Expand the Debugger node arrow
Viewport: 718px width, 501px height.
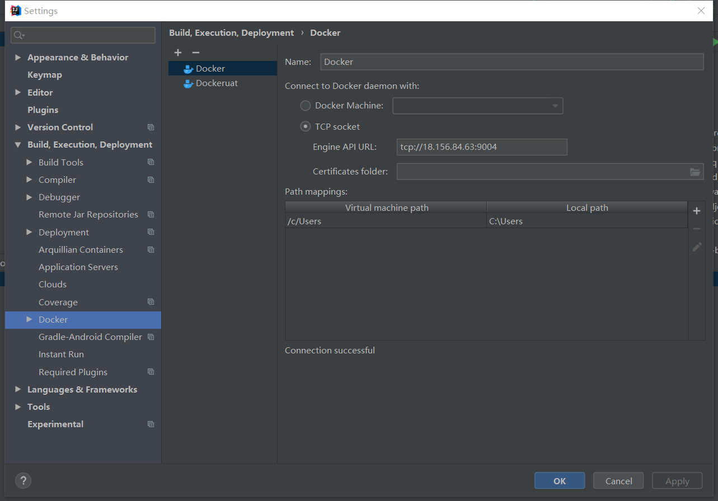(29, 197)
